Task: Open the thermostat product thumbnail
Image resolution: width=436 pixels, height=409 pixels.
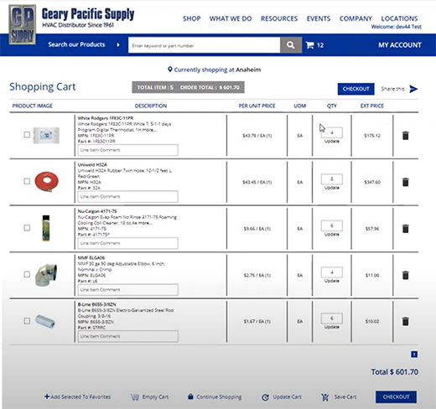Action: click(x=46, y=136)
